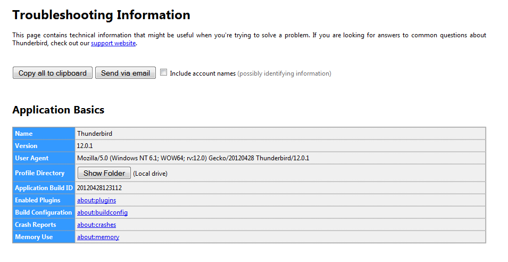Follow the about:buildconfig link

click(x=102, y=212)
